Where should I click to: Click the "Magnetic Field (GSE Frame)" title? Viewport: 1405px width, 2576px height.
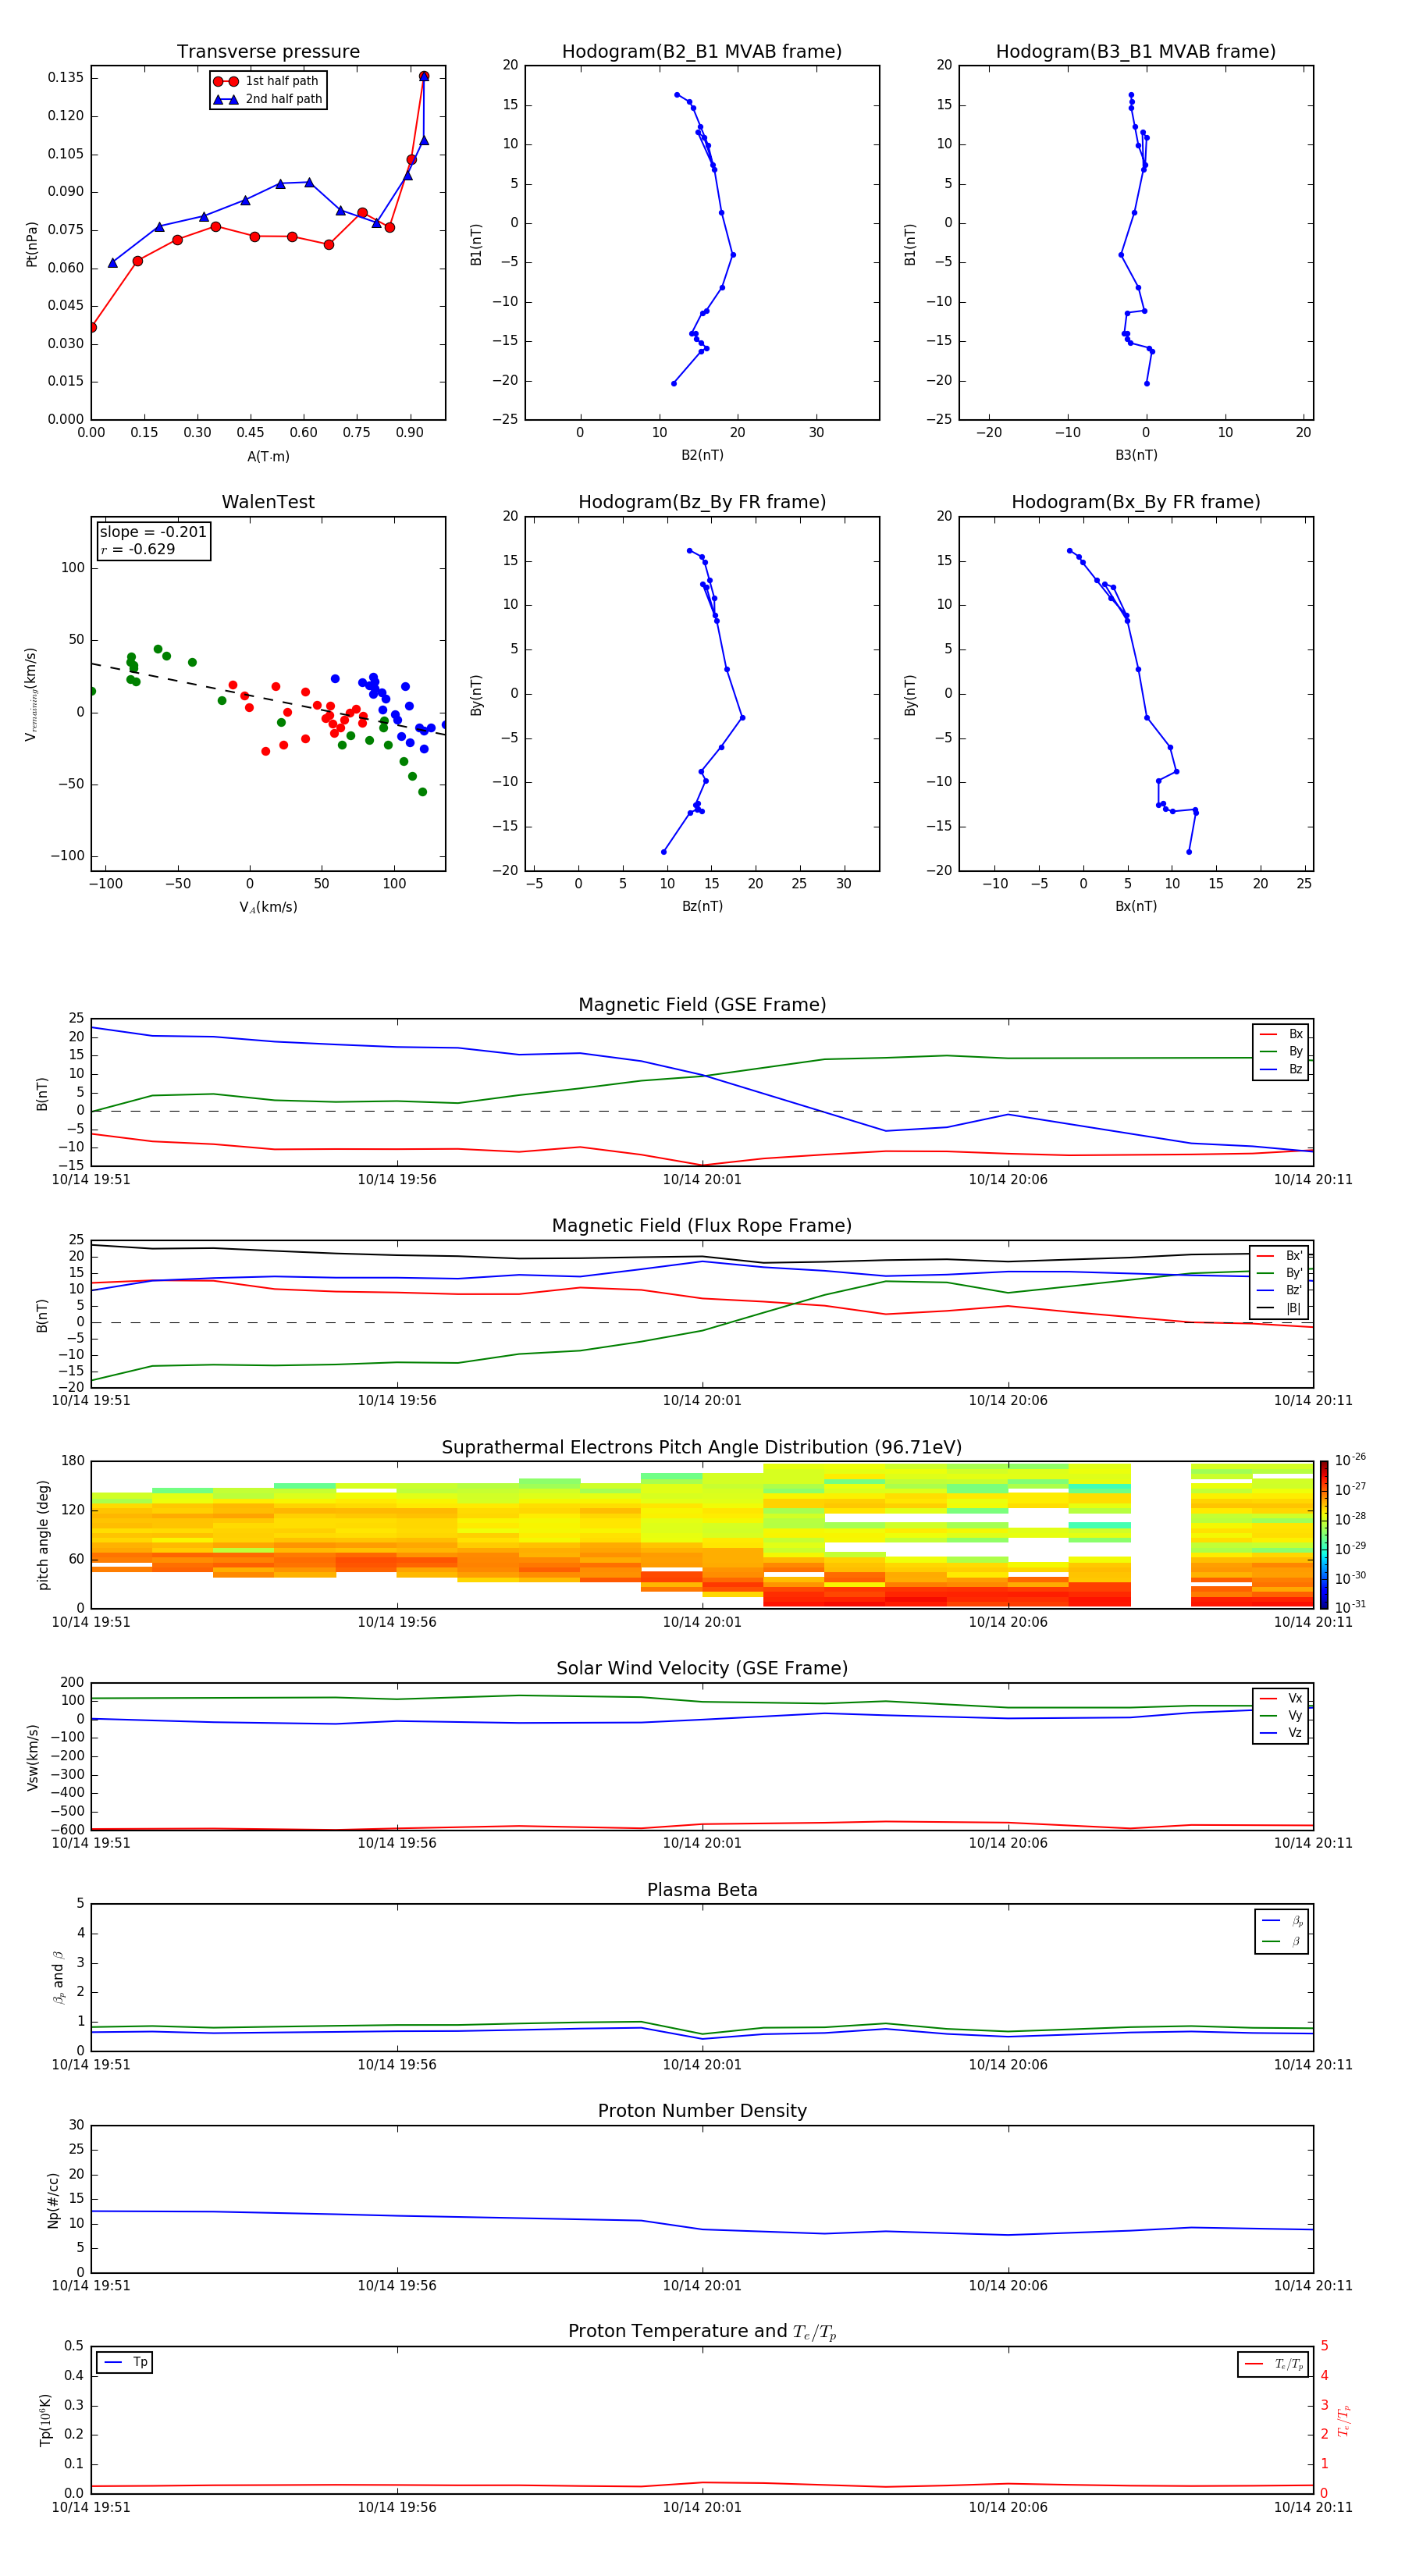coord(702,1005)
